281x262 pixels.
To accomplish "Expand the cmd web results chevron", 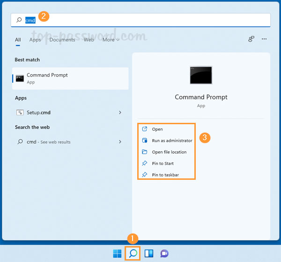I will (120, 142).
